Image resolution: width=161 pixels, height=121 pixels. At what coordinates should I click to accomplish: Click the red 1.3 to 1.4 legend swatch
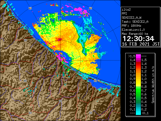click(138, 64)
